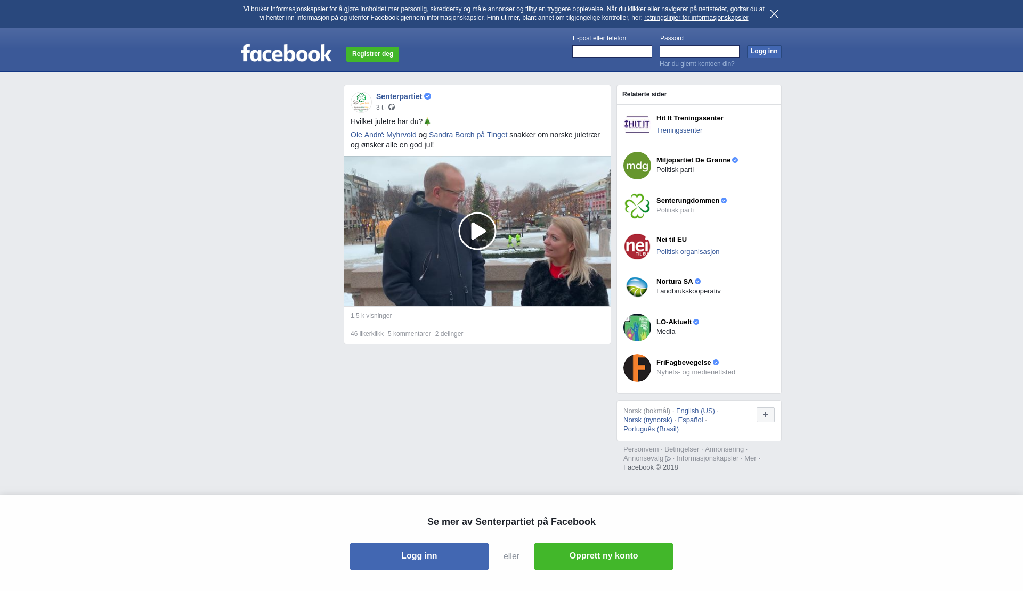Screen dimensions: 1023x591
Task: Expand more languages with plus button
Action: [x=765, y=415]
